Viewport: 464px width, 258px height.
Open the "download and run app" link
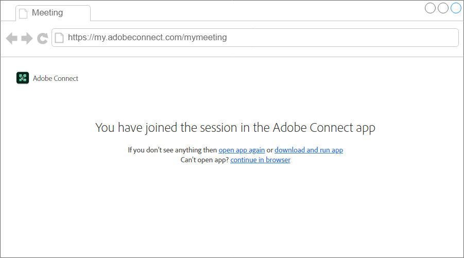click(x=308, y=150)
